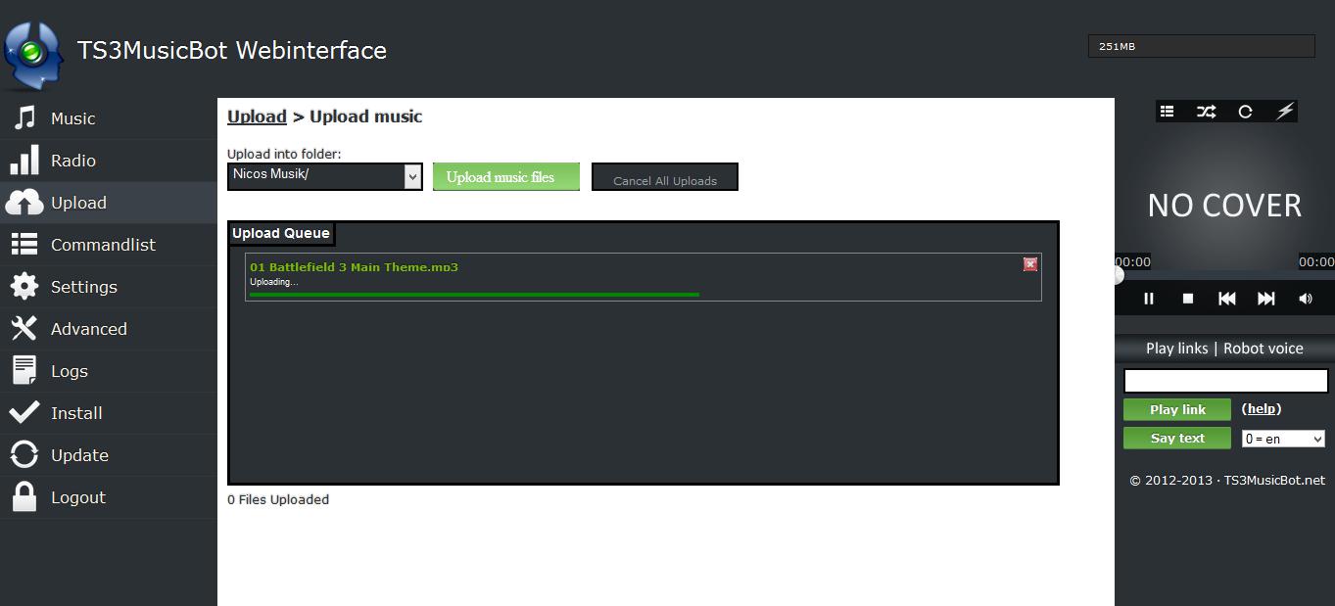
Task: Click the volume speaker icon
Action: point(1305,299)
